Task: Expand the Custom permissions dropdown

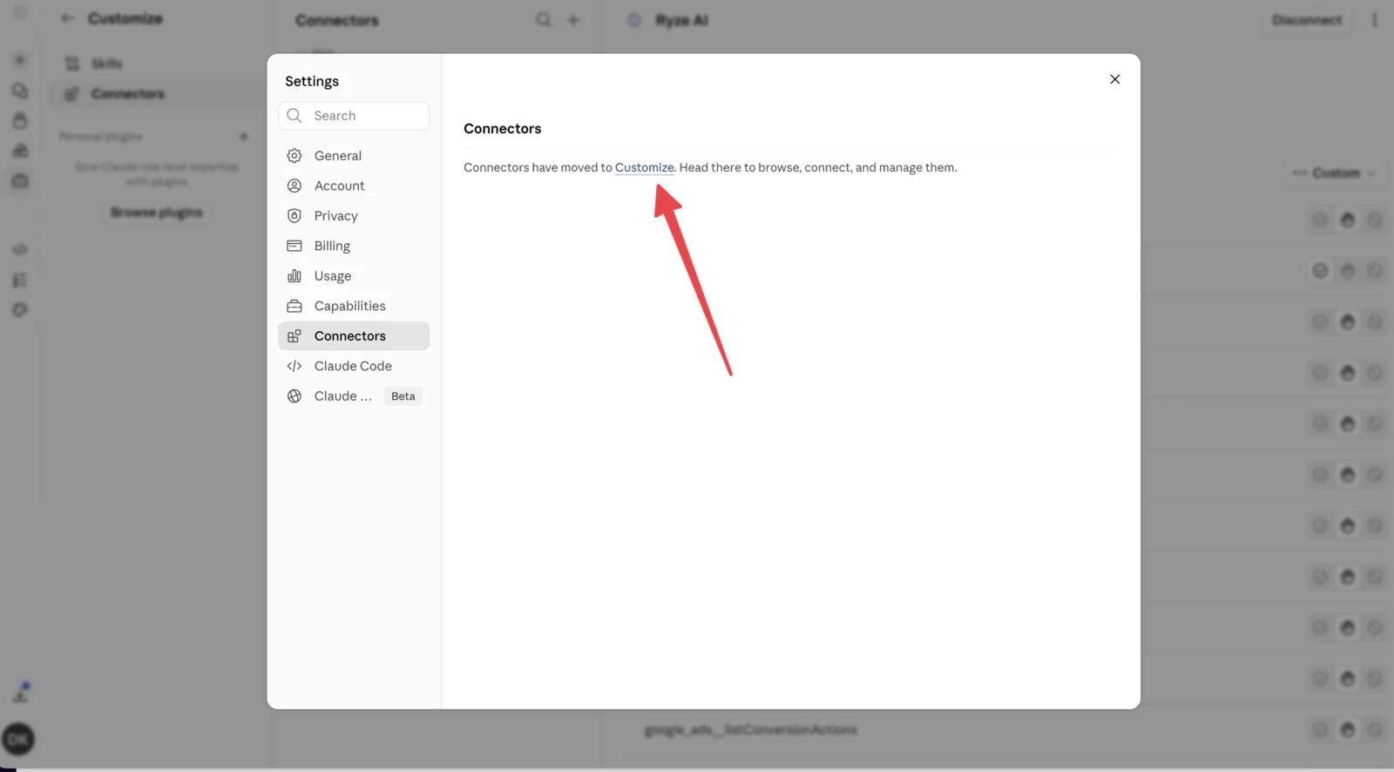Action: (x=1335, y=173)
